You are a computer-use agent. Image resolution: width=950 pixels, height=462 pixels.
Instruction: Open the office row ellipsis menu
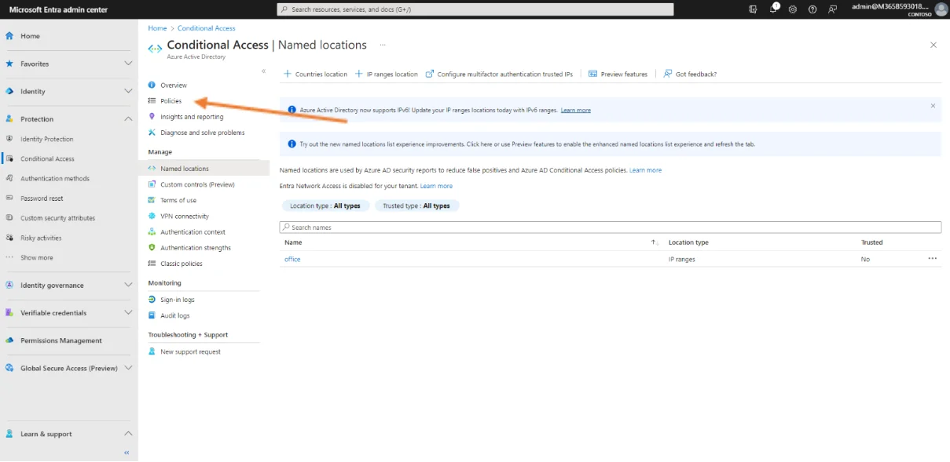click(932, 259)
